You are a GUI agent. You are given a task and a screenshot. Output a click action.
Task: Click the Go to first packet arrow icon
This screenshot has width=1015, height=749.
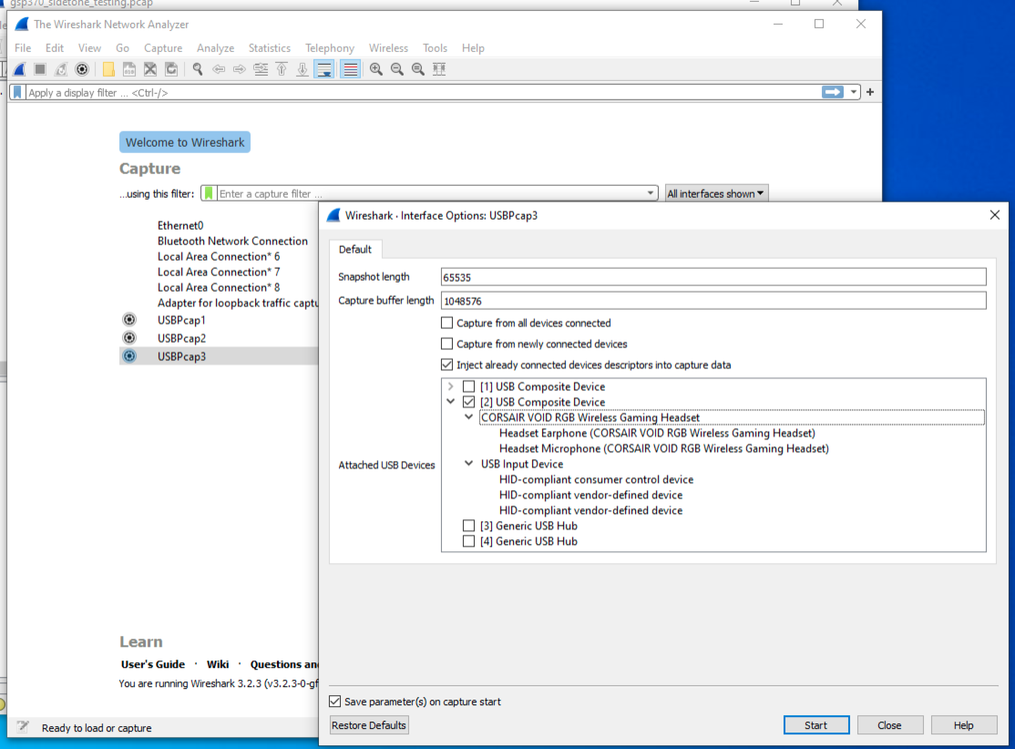click(281, 69)
